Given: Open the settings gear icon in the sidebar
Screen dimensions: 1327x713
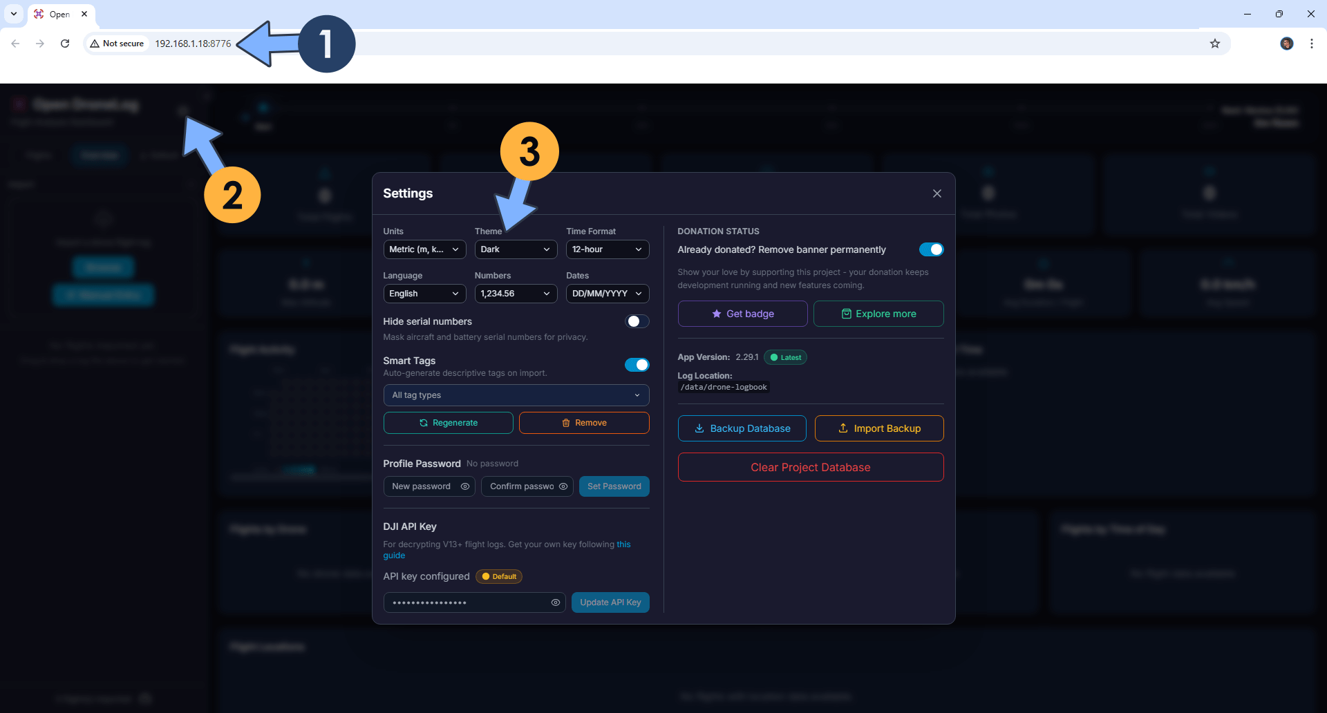Looking at the screenshot, I should (183, 111).
